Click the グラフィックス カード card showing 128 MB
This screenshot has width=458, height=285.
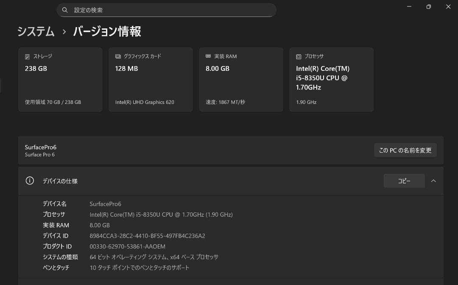(x=151, y=79)
